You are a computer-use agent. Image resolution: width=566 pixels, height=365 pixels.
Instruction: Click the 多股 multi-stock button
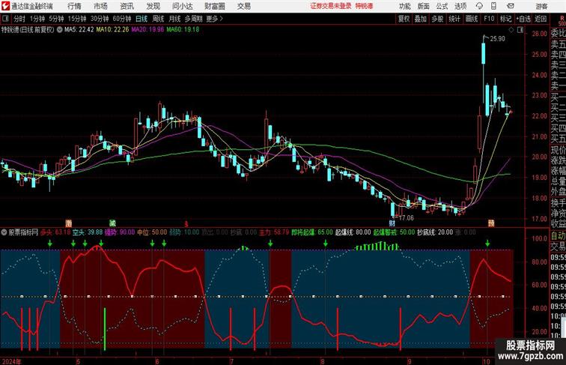[437, 19]
